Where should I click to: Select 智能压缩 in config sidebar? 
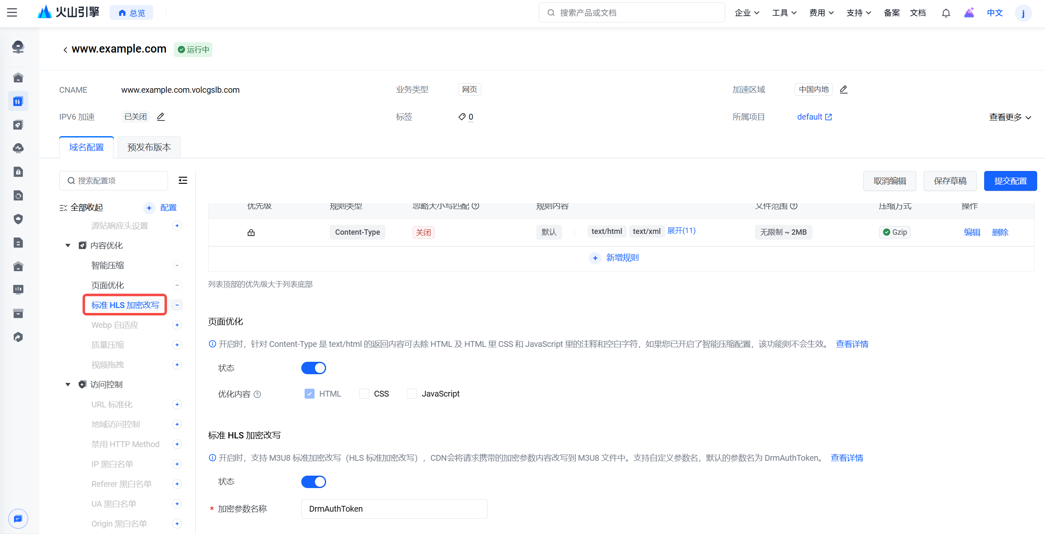(x=108, y=265)
